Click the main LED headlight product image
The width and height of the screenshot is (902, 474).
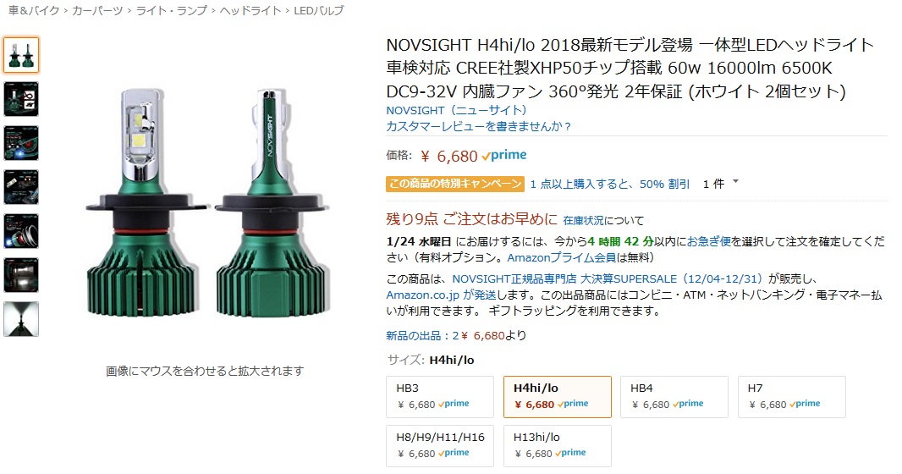pyautogui.click(x=207, y=202)
